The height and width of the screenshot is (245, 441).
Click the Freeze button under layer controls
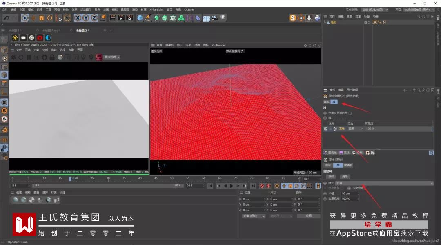click(331, 177)
